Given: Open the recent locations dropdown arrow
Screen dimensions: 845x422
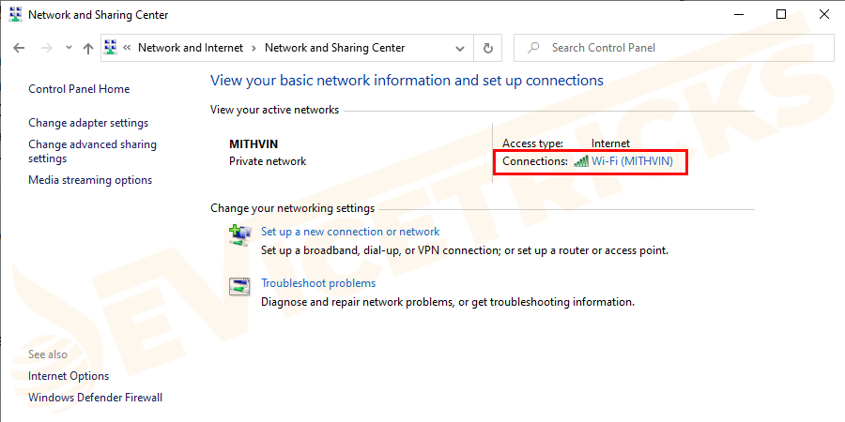Looking at the screenshot, I should coord(69,48).
